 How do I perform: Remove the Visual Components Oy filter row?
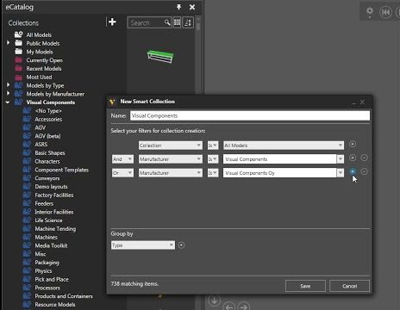pyautogui.click(x=364, y=171)
